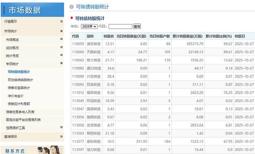Click the 统计月报 menu label
Viewport: 255px width, 154px height.
(12, 56)
